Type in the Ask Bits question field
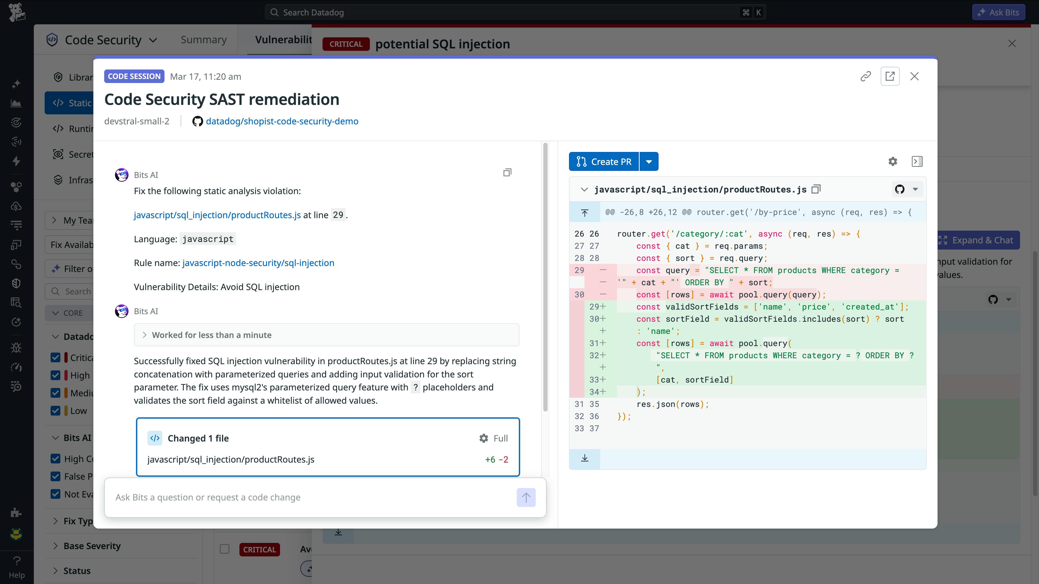The height and width of the screenshot is (584, 1039). pyautogui.click(x=282, y=497)
